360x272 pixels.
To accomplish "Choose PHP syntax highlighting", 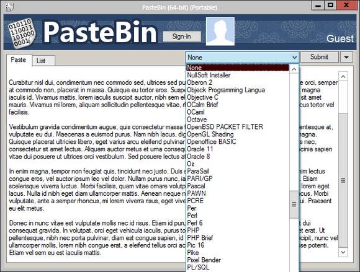I will 238,230.
